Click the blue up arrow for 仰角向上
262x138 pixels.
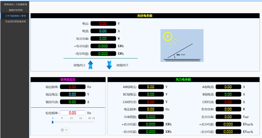coord(90,65)
